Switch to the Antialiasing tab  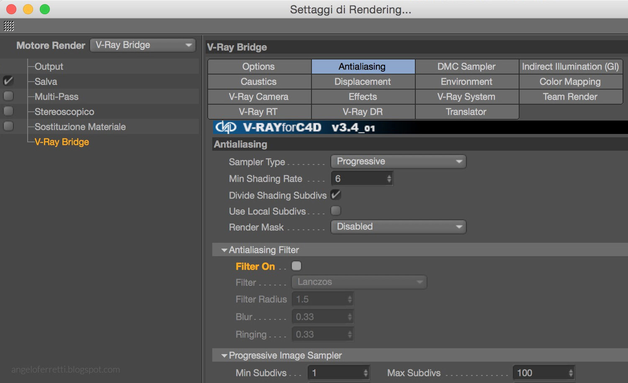point(363,67)
